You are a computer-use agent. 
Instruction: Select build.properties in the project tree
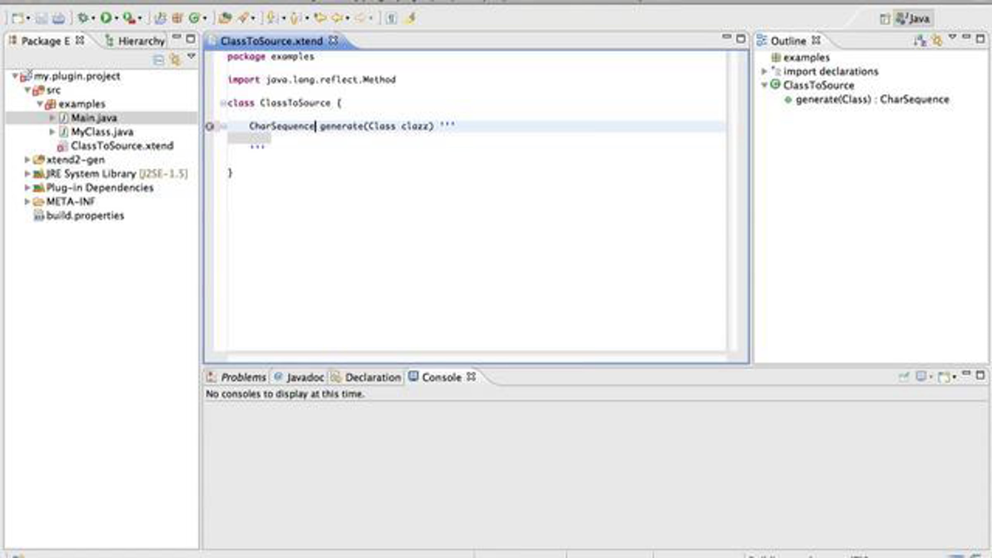click(85, 216)
